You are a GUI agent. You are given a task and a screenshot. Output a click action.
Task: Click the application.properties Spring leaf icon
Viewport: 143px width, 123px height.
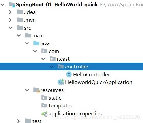click(44, 114)
